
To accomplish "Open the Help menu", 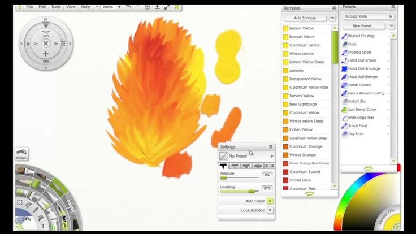I will pos(85,7).
